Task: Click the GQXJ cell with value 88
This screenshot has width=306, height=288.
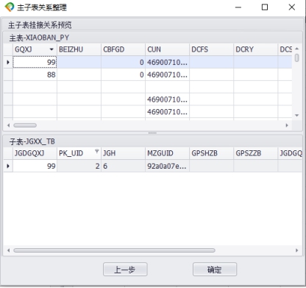Action: pos(35,74)
